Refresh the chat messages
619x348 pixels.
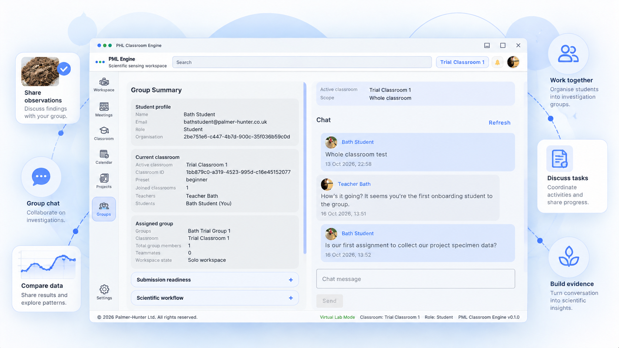(499, 123)
